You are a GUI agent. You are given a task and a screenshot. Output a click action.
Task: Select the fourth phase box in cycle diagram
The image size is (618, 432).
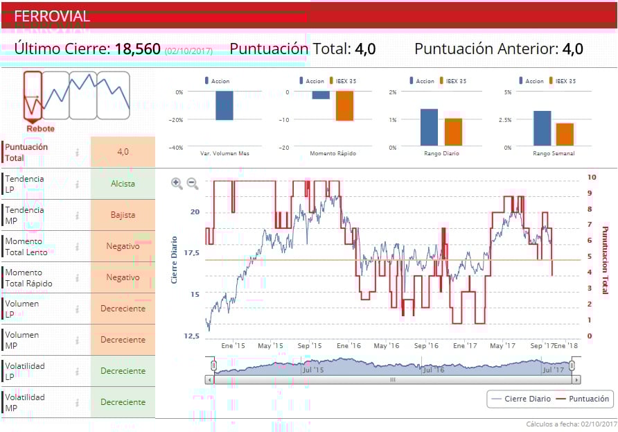point(114,96)
